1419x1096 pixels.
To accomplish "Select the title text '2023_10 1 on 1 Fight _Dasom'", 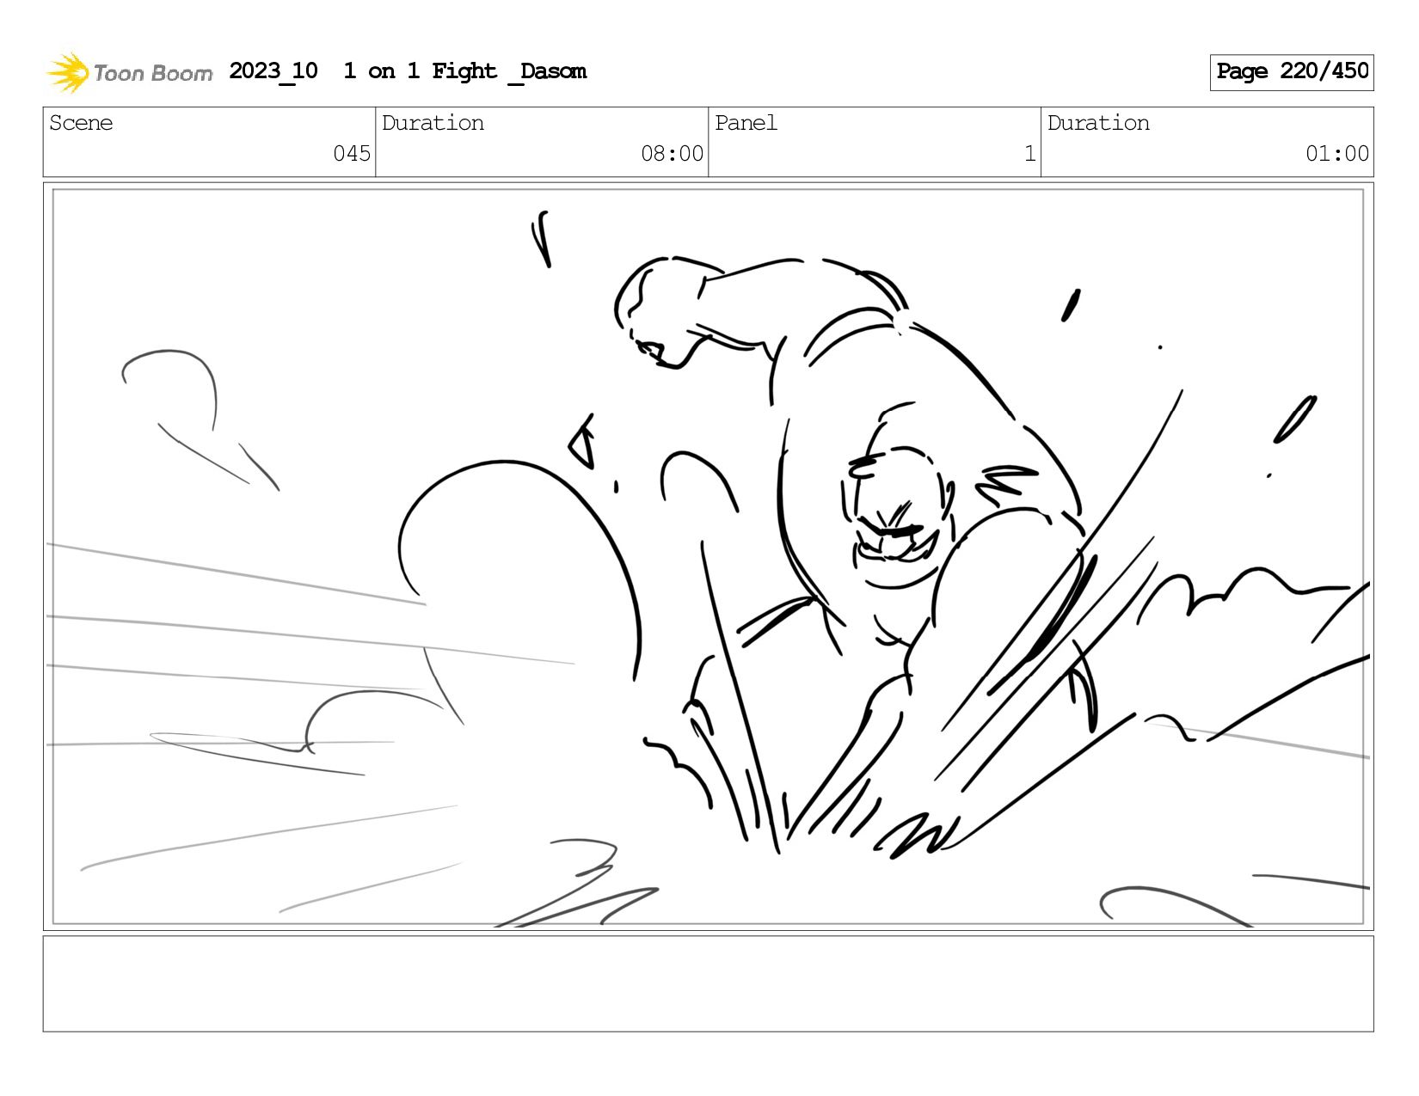I will coord(408,71).
